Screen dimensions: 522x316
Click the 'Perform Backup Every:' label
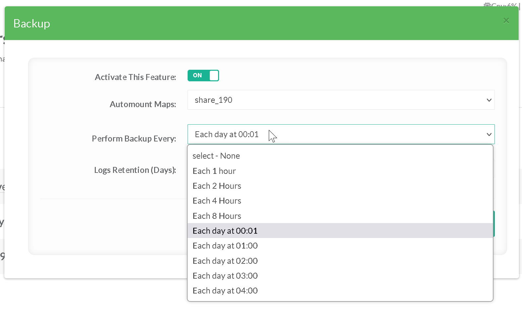134,138
